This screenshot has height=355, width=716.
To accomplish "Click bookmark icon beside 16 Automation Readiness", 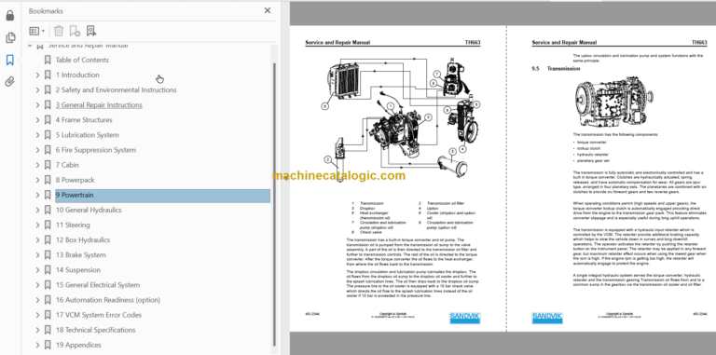I will (48, 300).
